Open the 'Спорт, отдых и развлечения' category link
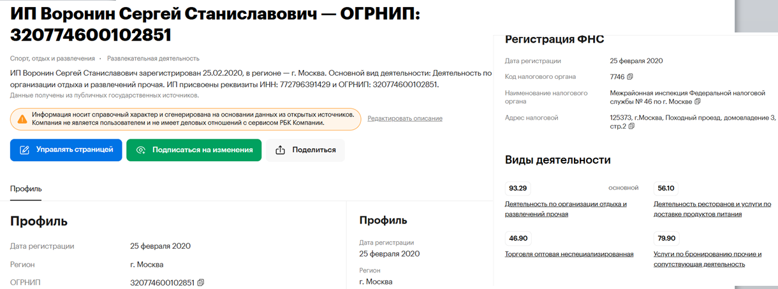This screenshot has width=778, height=289. click(52, 59)
